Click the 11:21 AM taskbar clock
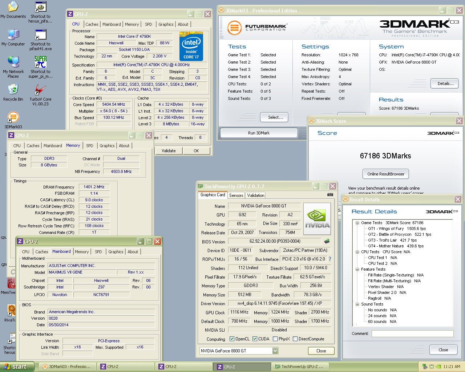Image resolution: width=465 pixels, height=372 pixels. tap(452, 367)
